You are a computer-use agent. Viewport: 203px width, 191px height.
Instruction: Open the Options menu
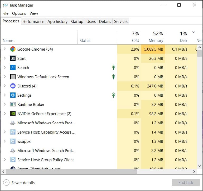pyautogui.click(x=19, y=13)
